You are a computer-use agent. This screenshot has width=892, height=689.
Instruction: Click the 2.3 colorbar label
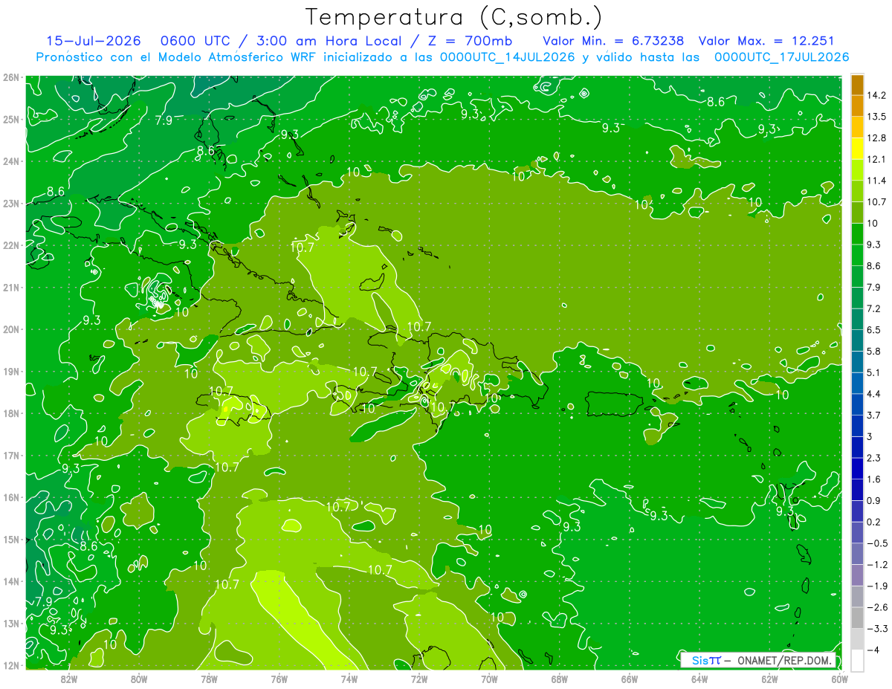tap(874, 458)
